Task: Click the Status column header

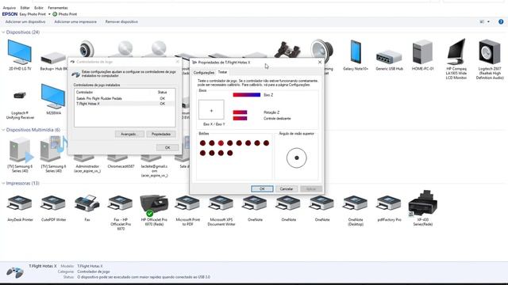Action: click(162, 92)
